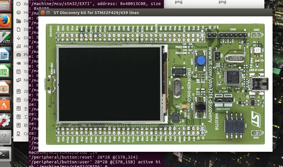Click the ST Discovery kit window title bar

pos(155,12)
